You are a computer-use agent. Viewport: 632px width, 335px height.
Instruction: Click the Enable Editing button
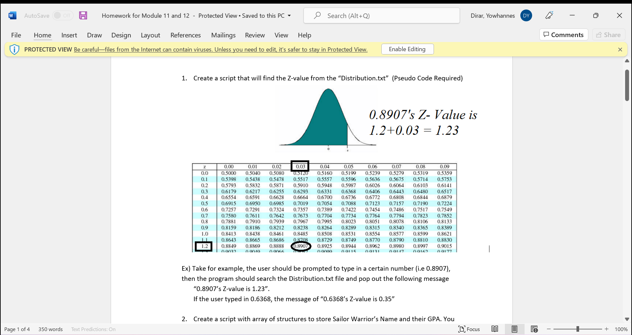pos(407,49)
